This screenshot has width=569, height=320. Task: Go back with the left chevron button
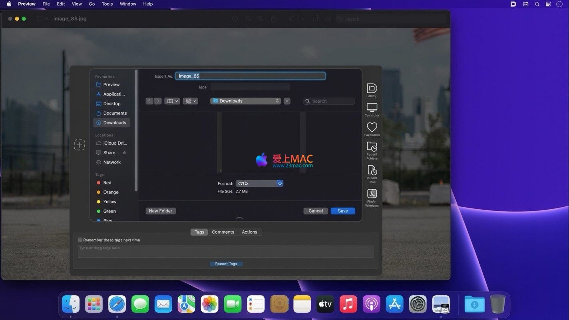tap(149, 101)
